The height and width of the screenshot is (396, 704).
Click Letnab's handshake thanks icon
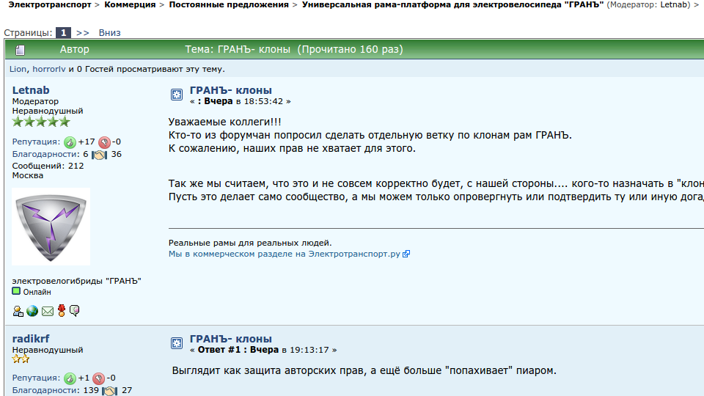pos(99,155)
